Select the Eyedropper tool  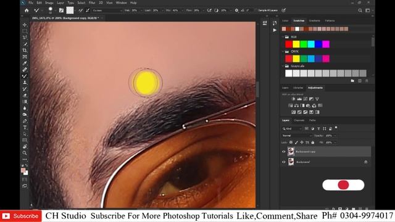tap(25, 63)
